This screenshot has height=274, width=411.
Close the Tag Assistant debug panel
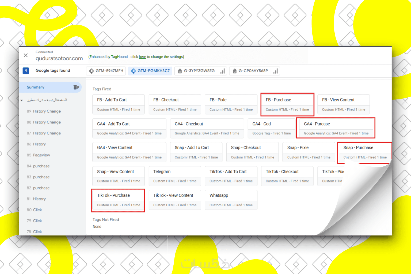coord(26,55)
